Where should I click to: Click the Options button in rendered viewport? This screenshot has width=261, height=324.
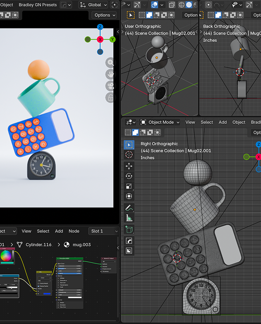pos(104,15)
